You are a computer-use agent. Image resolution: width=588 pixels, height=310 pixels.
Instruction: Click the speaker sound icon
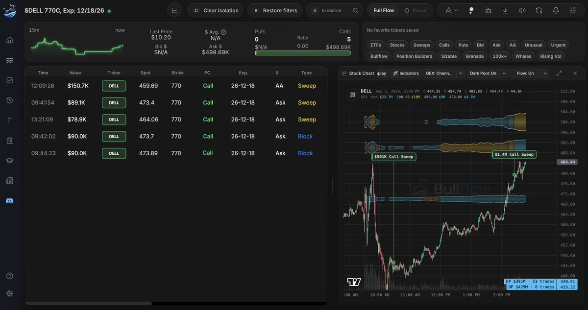[x=522, y=10]
